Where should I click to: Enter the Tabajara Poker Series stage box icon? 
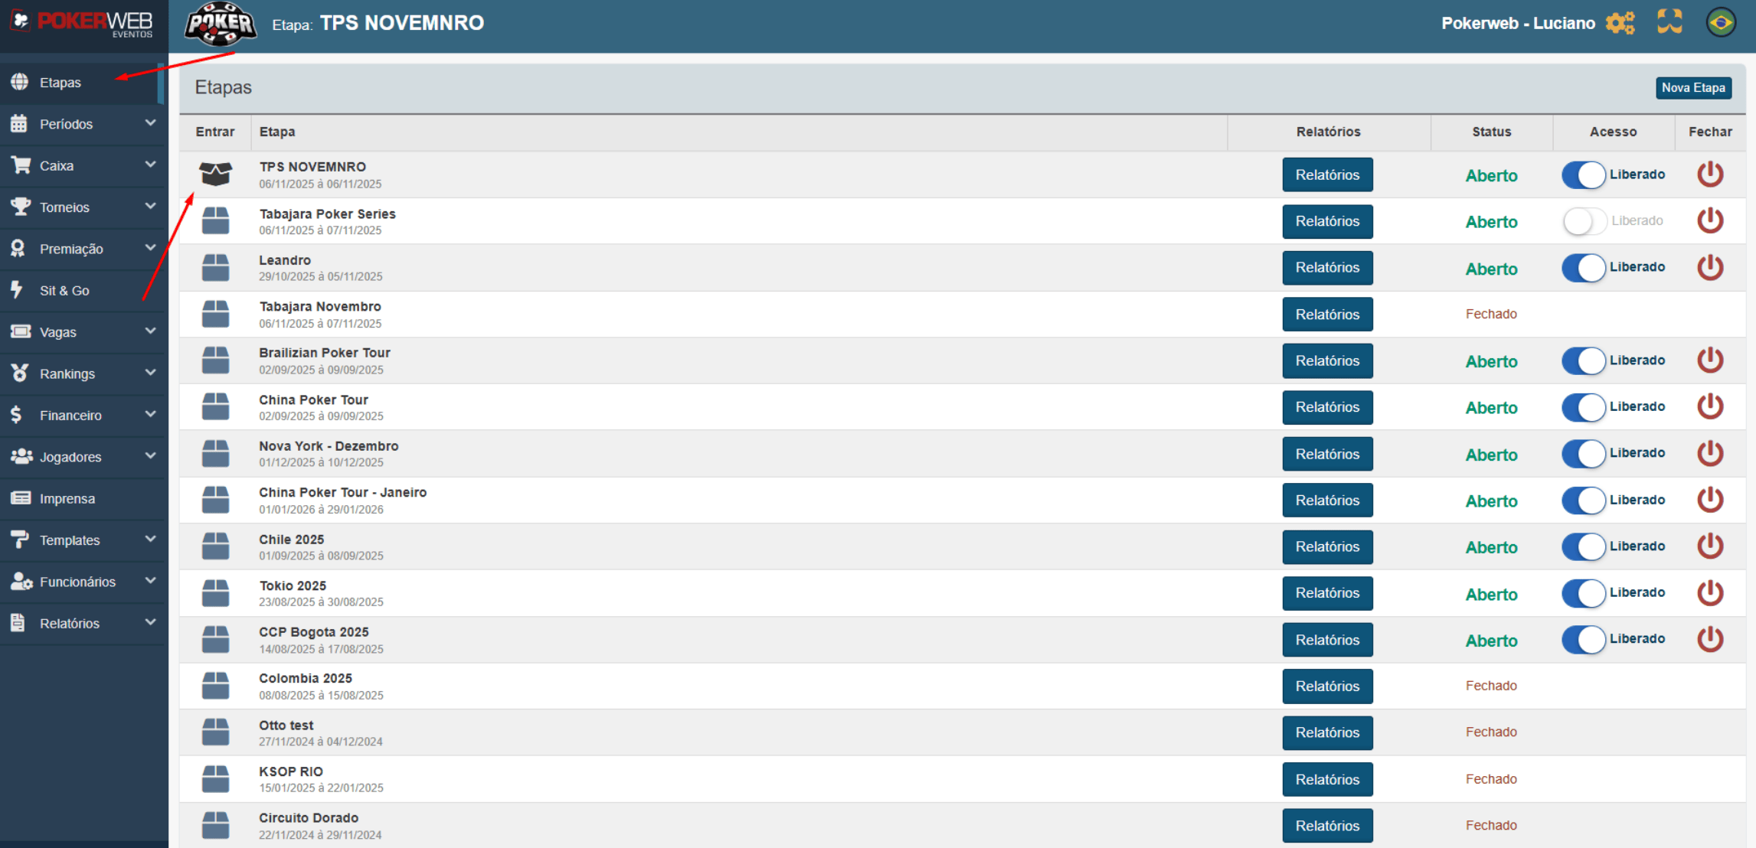coord(215,221)
